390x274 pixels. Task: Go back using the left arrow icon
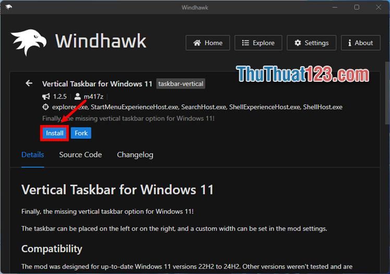point(29,83)
